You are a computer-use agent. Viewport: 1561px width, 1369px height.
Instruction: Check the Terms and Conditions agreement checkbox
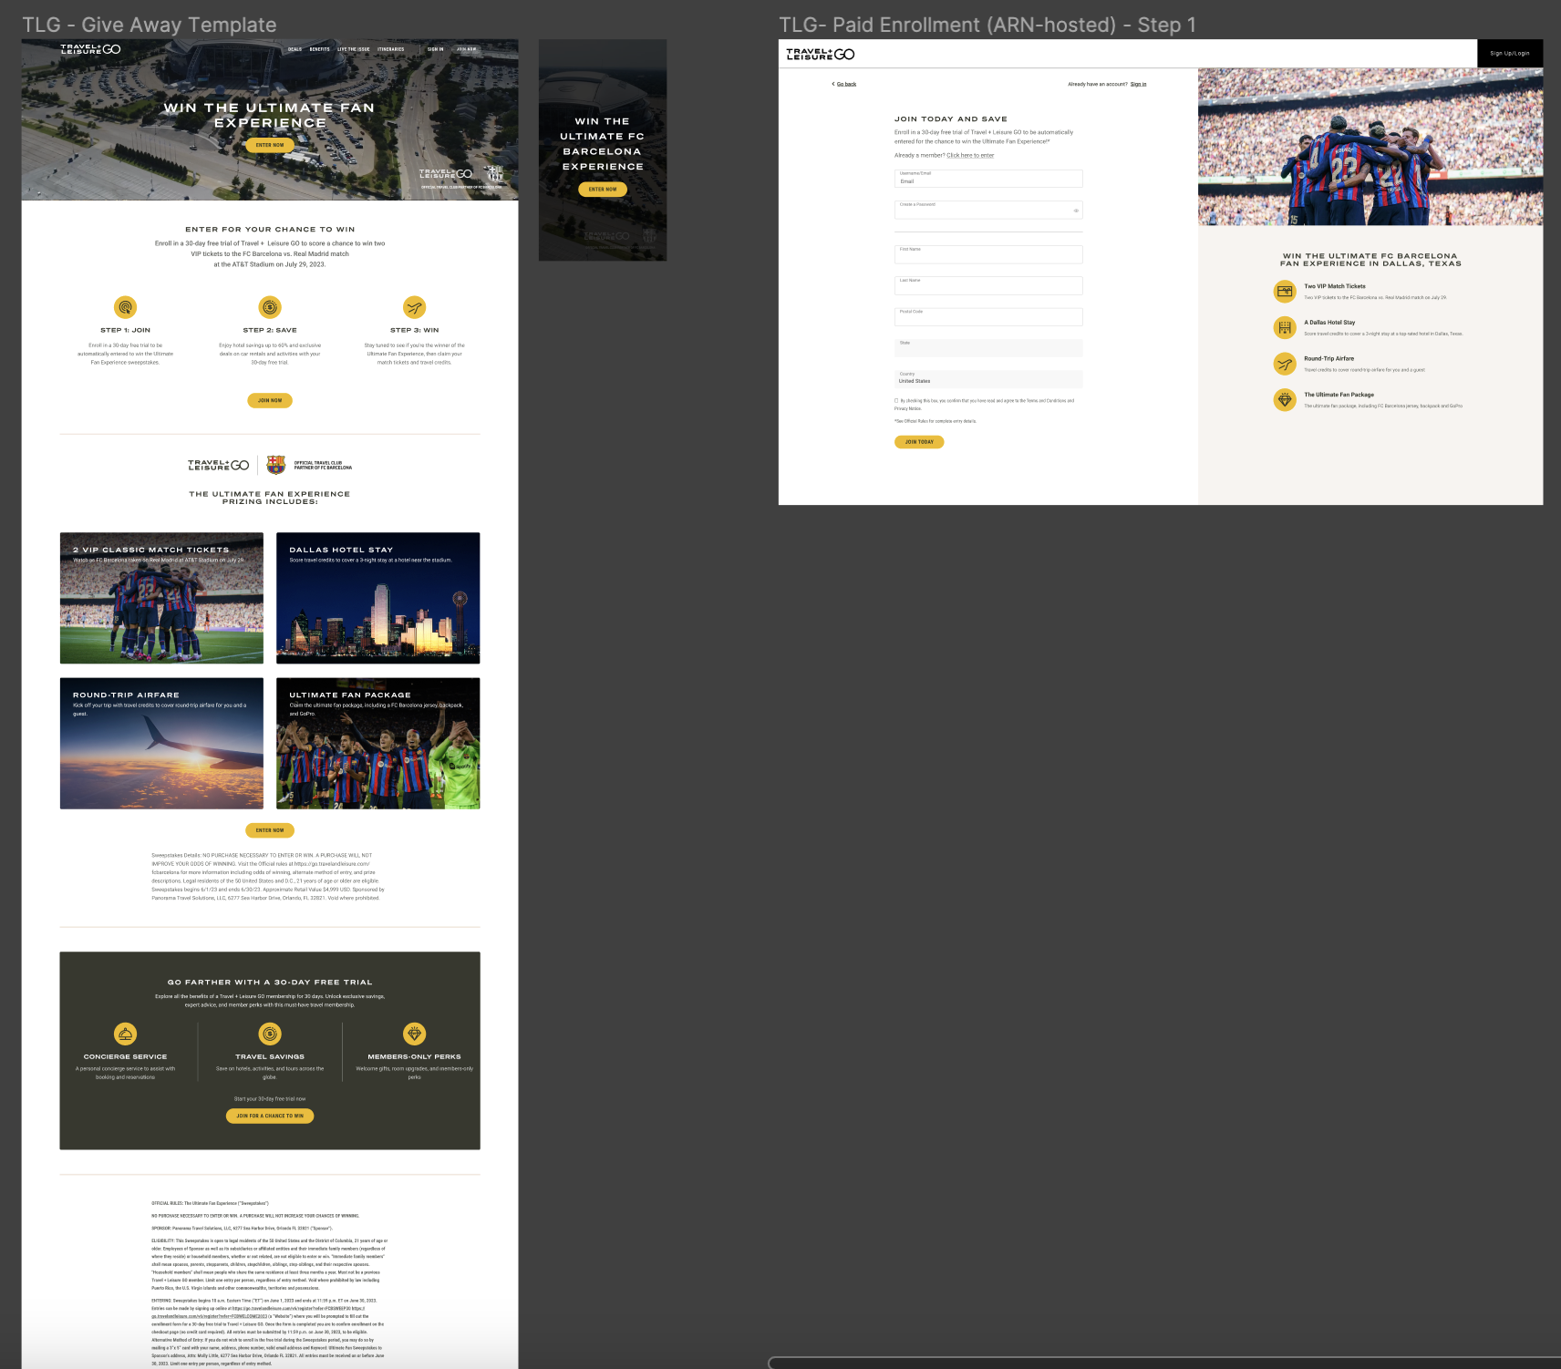point(896,401)
